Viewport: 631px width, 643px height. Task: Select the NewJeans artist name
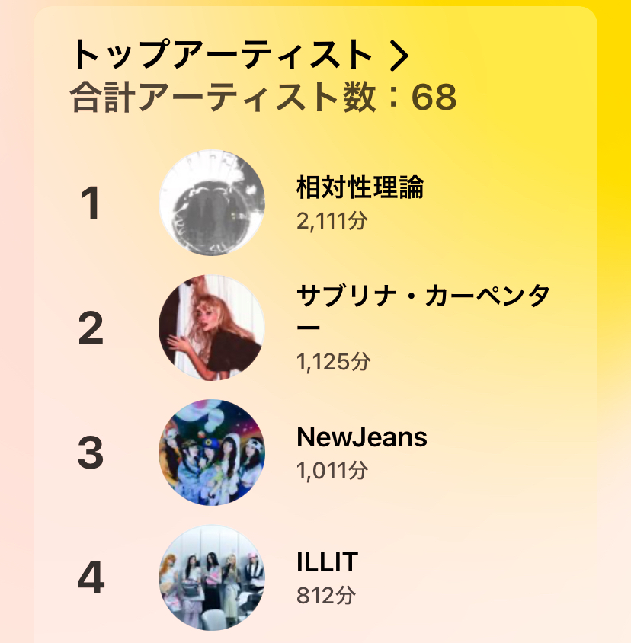361,437
